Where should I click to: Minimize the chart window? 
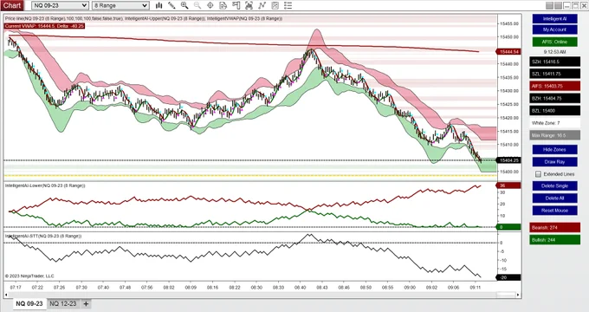[x=566, y=5]
